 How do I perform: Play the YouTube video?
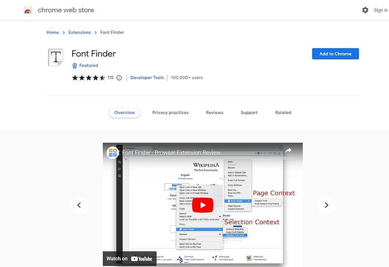pyautogui.click(x=203, y=205)
